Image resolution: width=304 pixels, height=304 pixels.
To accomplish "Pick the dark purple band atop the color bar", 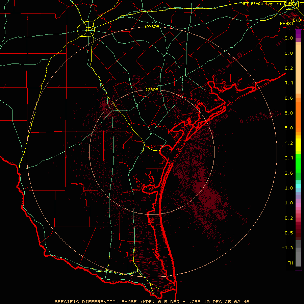I will click(x=298, y=34).
